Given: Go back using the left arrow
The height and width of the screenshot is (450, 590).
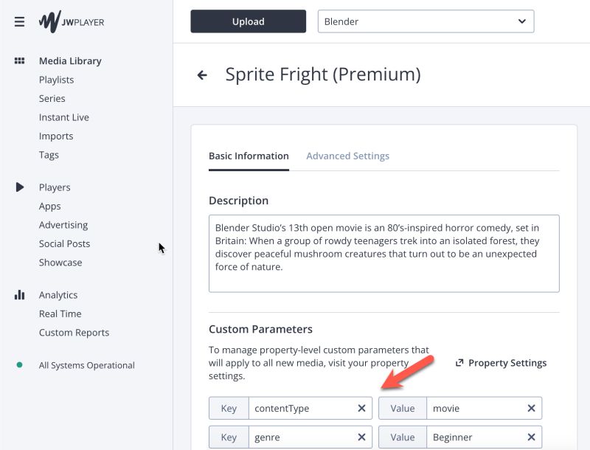Looking at the screenshot, I should 202,75.
